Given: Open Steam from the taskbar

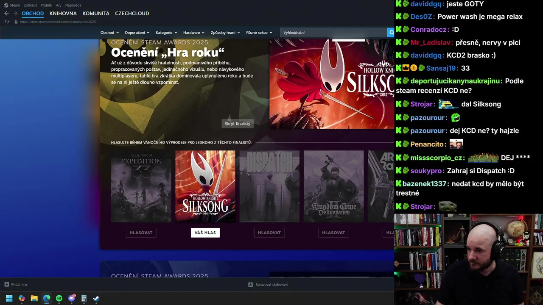Looking at the screenshot, I should click(96, 298).
